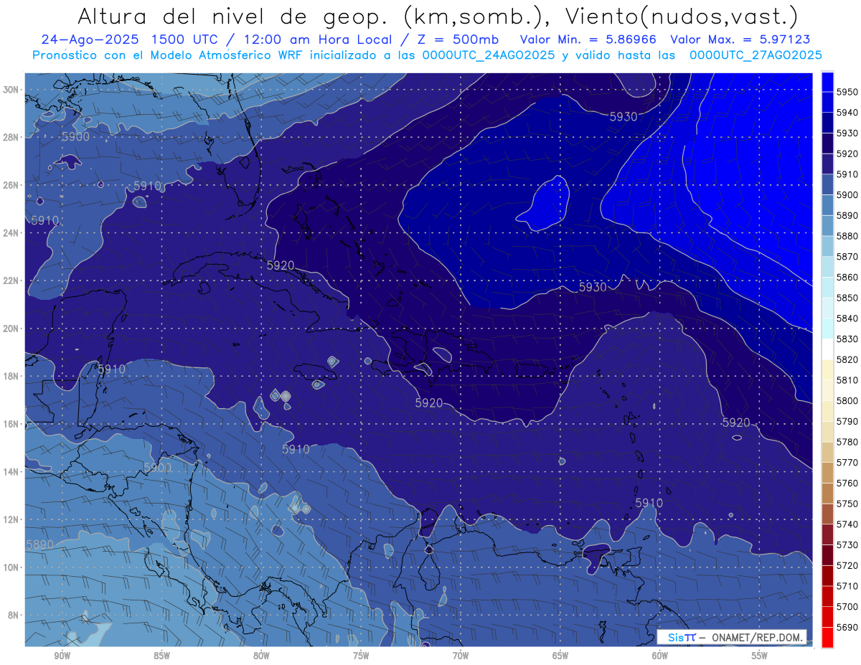Click the 20N latitude axis label

click(11, 329)
